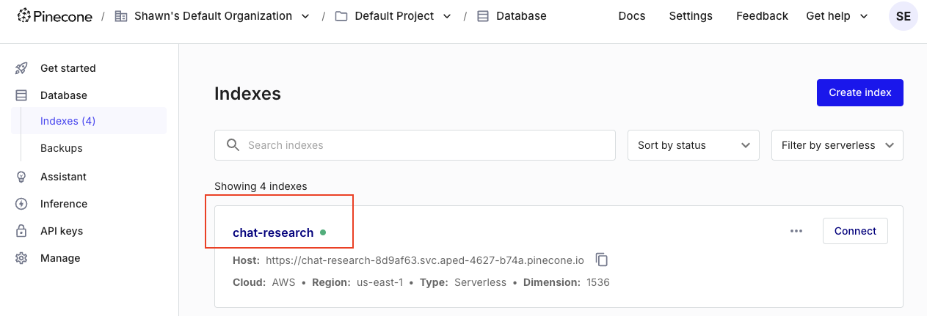Image resolution: width=927 pixels, height=316 pixels.
Task: Click the API keys lock icon
Action: pyautogui.click(x=21, y=231)
